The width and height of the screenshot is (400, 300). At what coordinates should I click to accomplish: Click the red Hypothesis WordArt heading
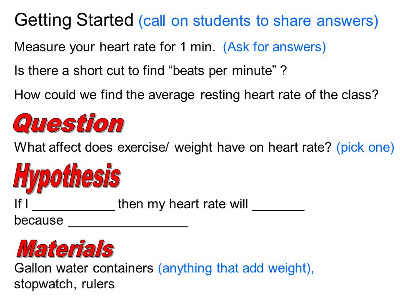tap(67, 177)
